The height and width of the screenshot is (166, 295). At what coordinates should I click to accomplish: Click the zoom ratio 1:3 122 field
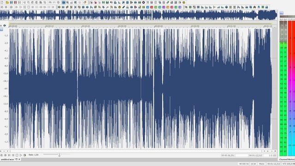[x=270, y=155]
